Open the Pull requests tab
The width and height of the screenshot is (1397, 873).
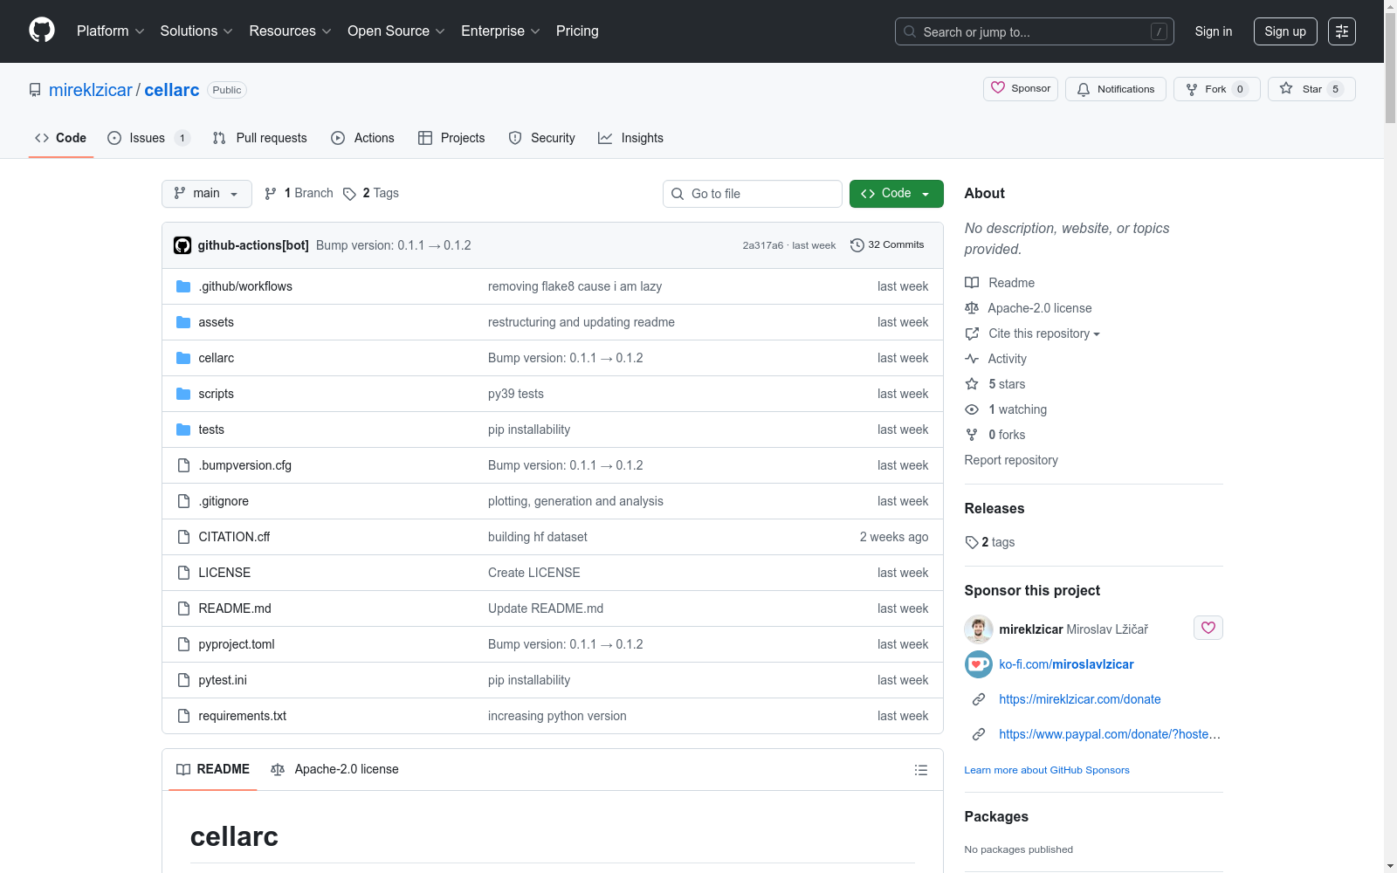click(x=259, y=138)
